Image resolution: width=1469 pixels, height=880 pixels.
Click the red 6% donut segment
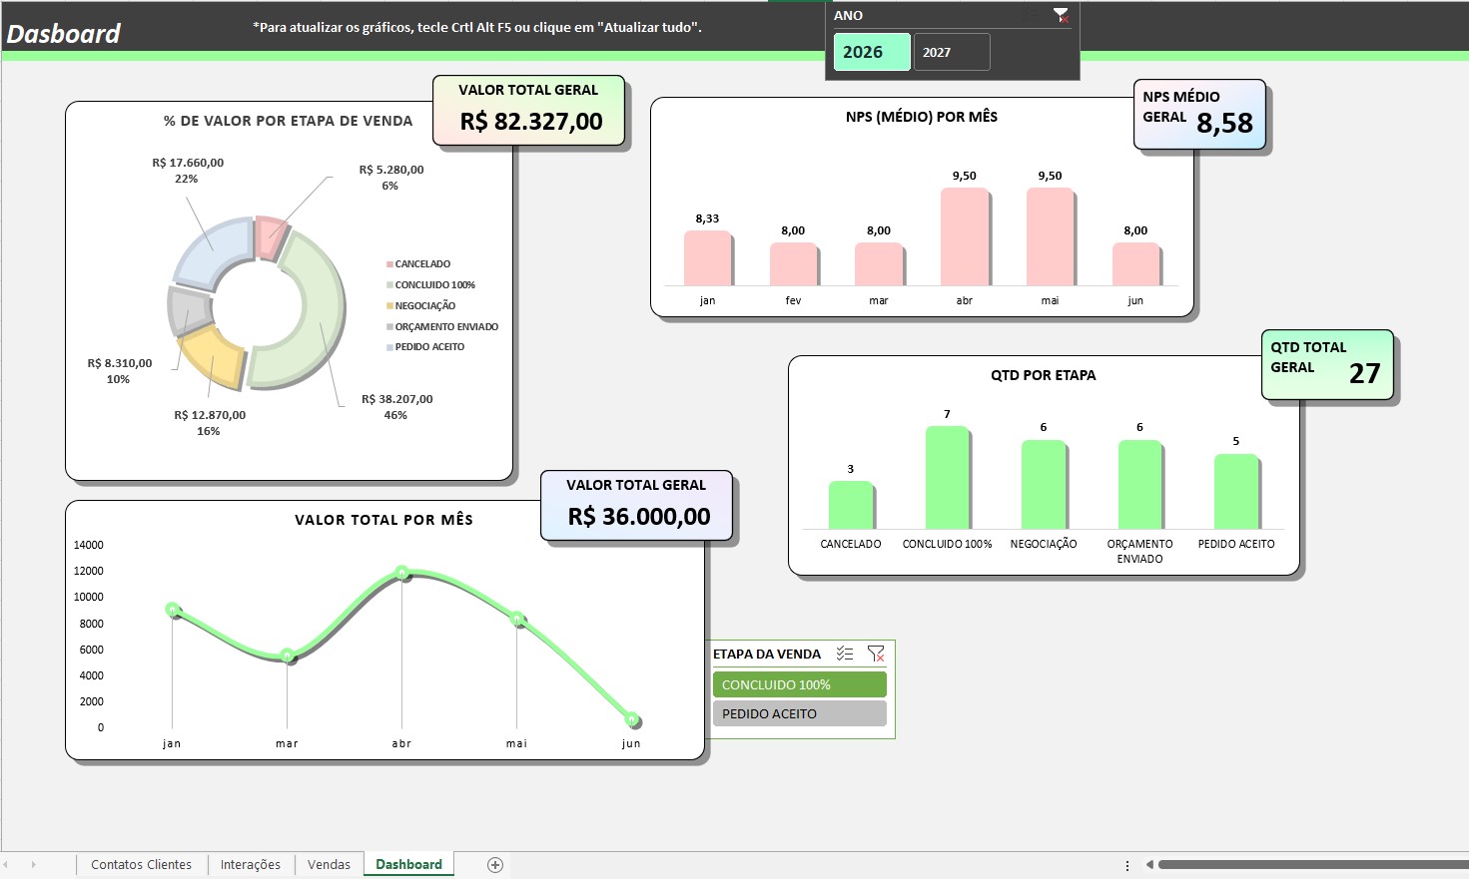click(271, 237)
